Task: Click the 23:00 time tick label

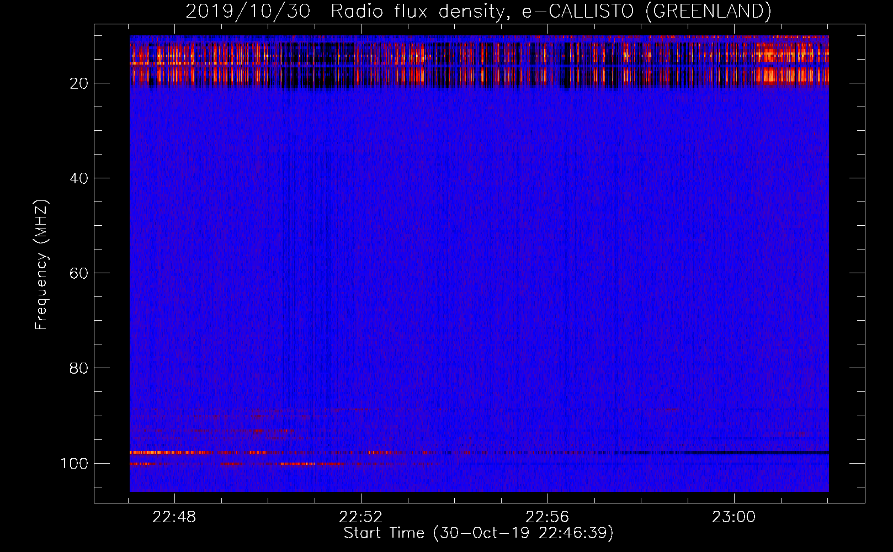Action: click(734, 517)
